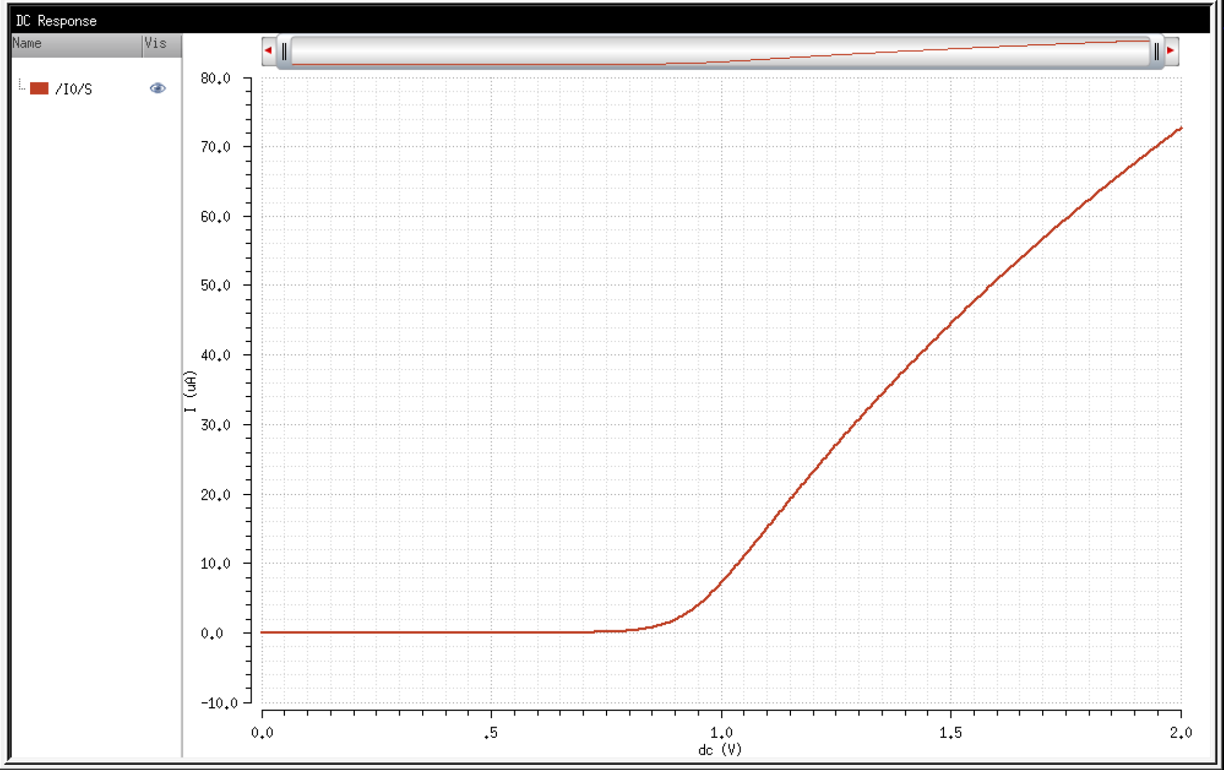This screenshot has height=770, width=1224.
Task: Click the Vis column header
Action: point(162,45)
